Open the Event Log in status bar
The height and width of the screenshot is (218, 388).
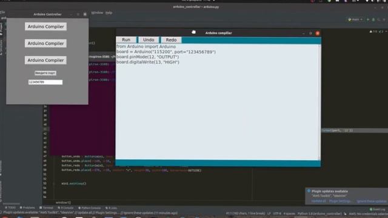(x=378, y=210)
